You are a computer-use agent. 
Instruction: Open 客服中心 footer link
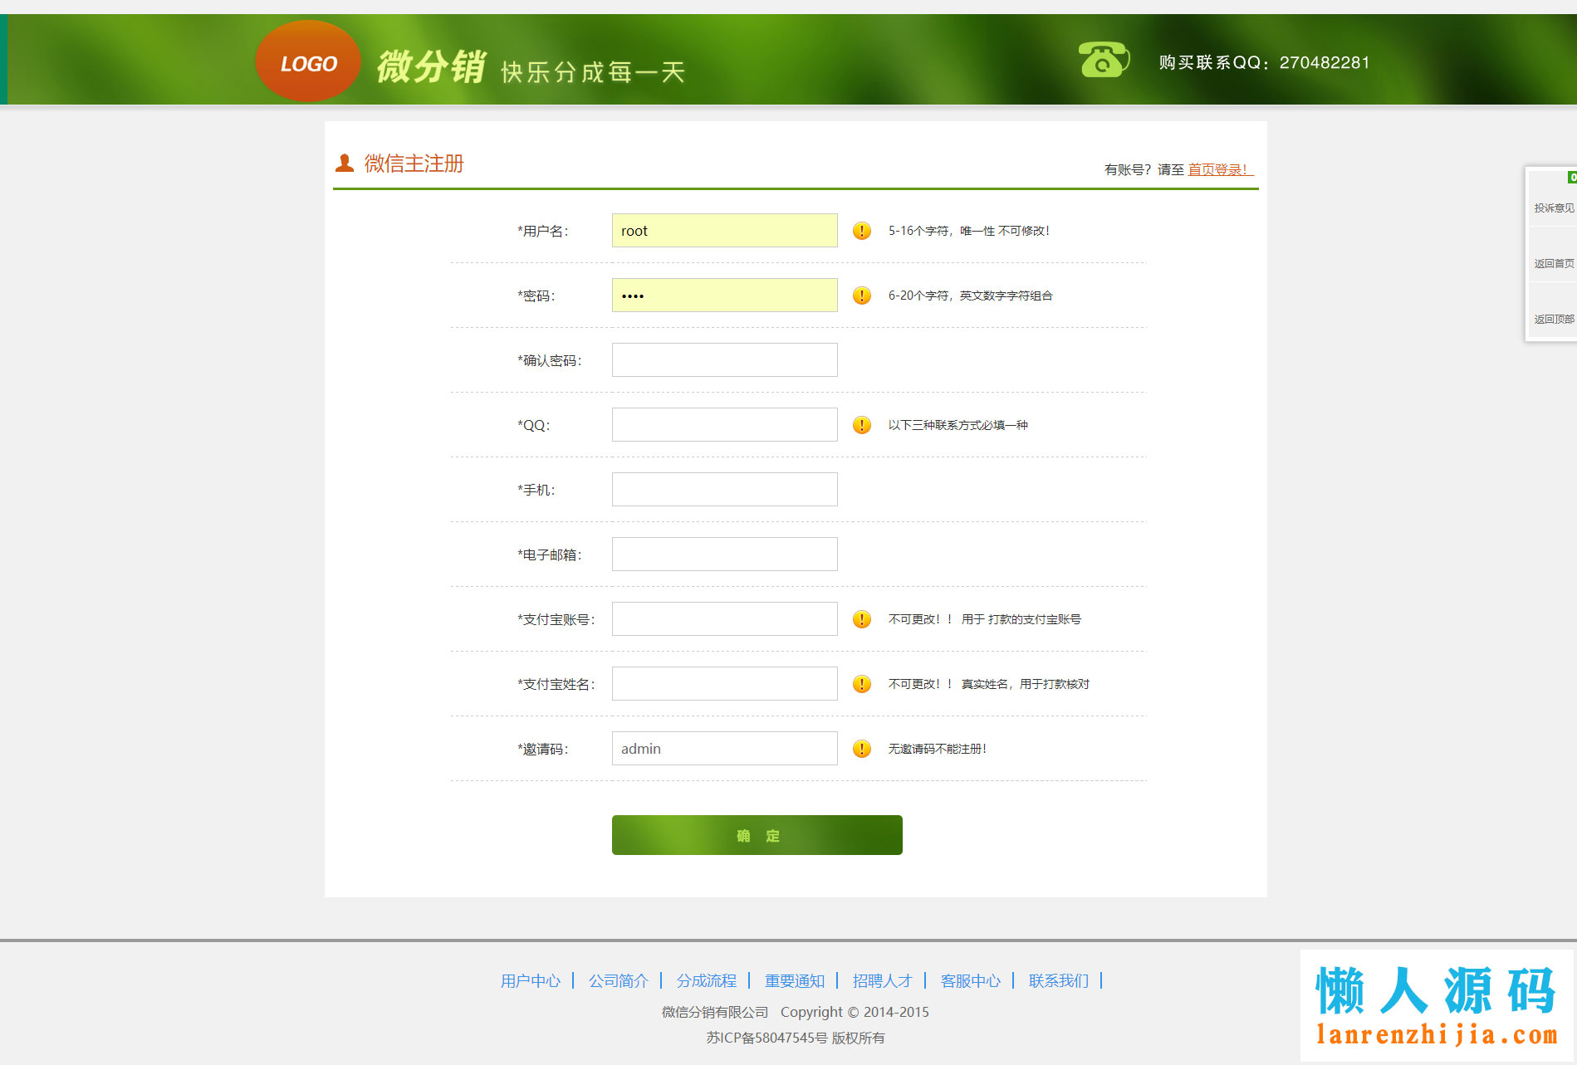click(970, 980)
